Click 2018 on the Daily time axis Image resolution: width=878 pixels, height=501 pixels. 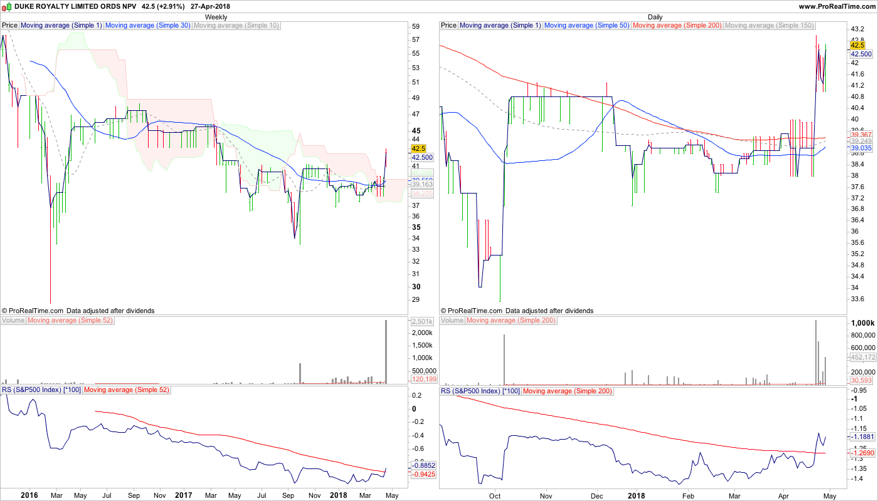pyautogui.click(x=637, y=495)
